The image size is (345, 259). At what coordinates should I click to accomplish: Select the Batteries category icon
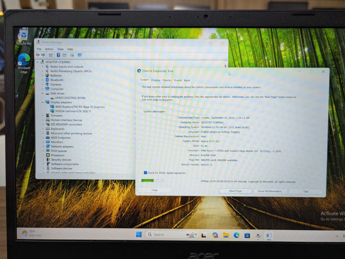coord(47,76)
